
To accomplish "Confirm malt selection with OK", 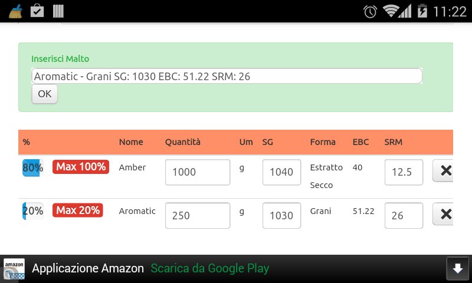I will click(45, 94).
